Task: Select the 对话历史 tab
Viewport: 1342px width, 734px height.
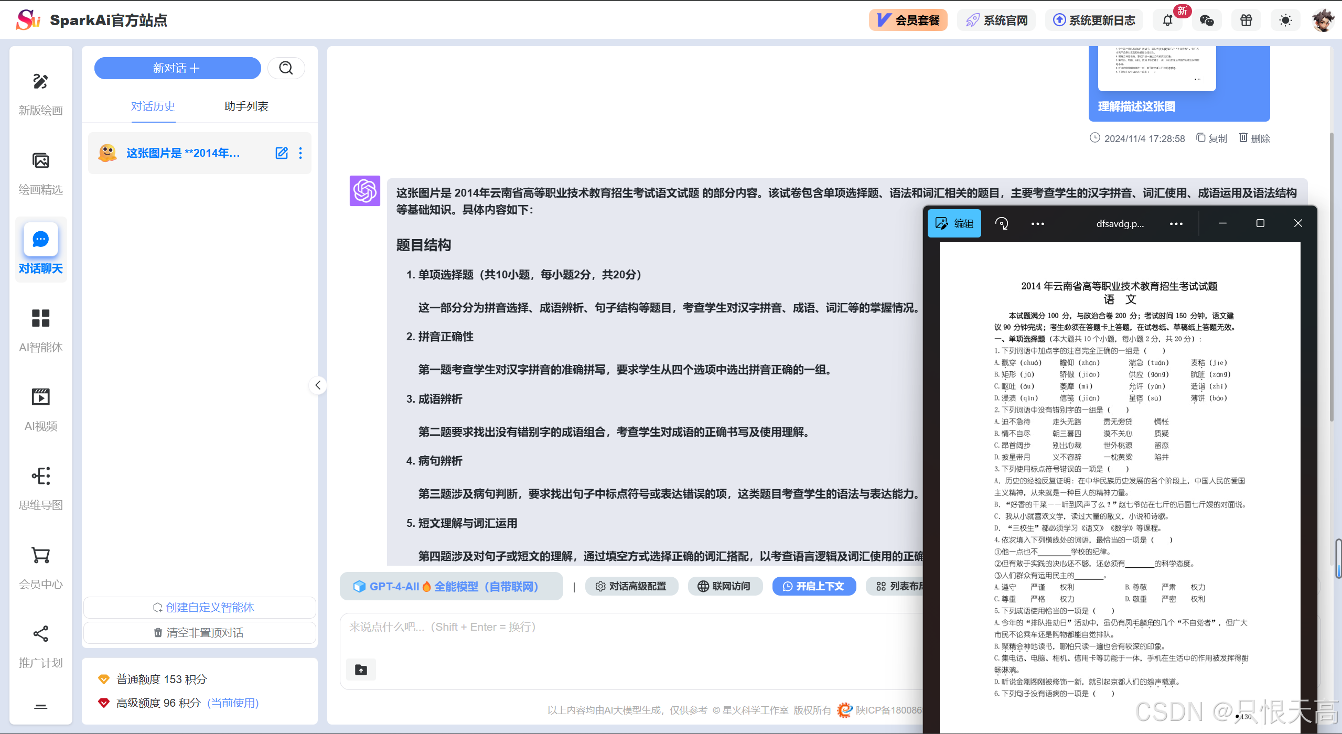Action: coord(153,106)
